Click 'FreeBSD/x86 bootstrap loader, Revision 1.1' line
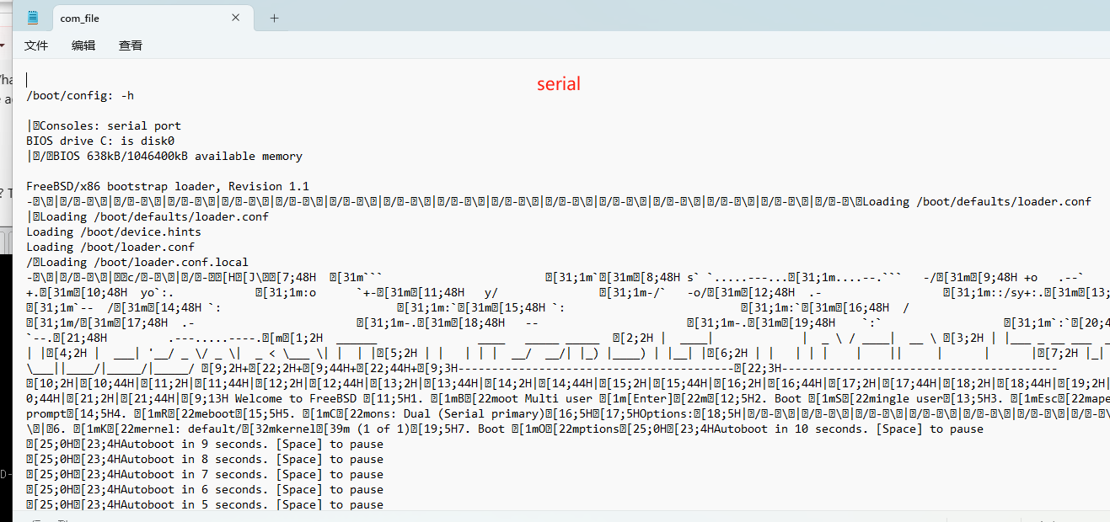The height and width of the screenshot is (522, 1110). 167,187
